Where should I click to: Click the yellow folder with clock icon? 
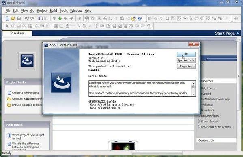click(x=133, y=19)
